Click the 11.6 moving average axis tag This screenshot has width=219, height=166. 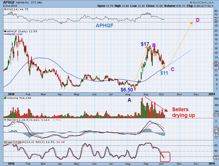click(216, 68)
